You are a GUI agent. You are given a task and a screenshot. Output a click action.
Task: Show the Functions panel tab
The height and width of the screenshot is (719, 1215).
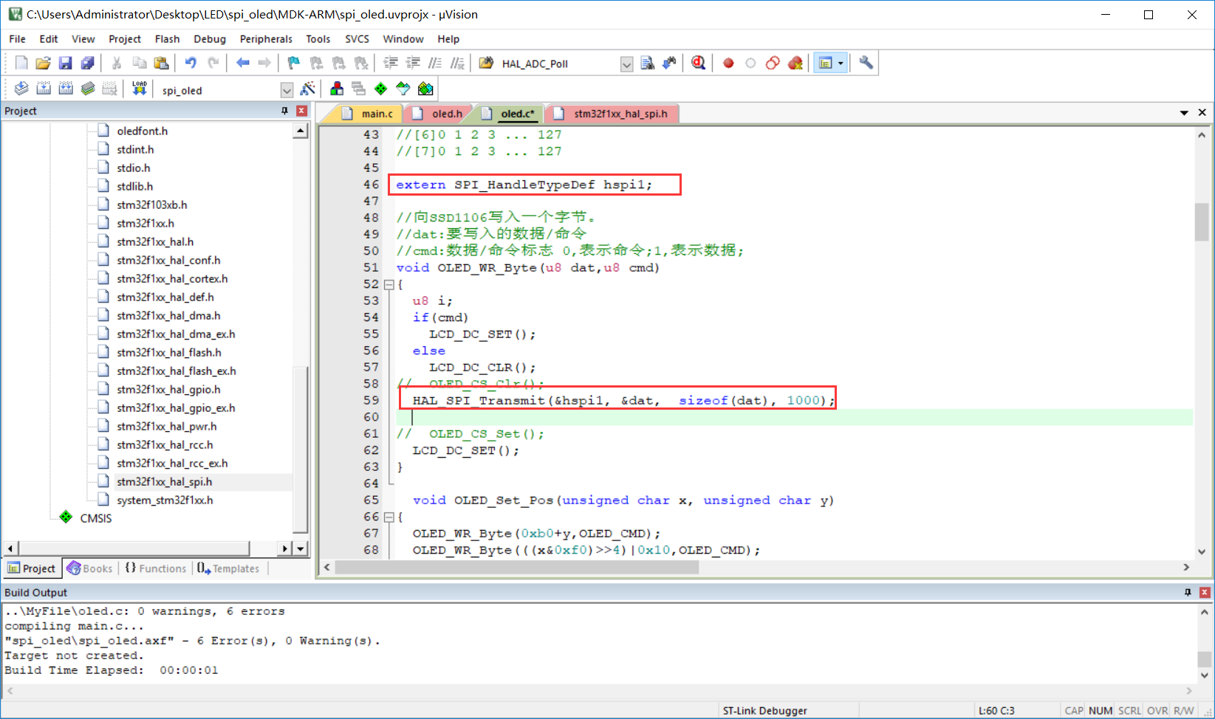pos(156,568)
